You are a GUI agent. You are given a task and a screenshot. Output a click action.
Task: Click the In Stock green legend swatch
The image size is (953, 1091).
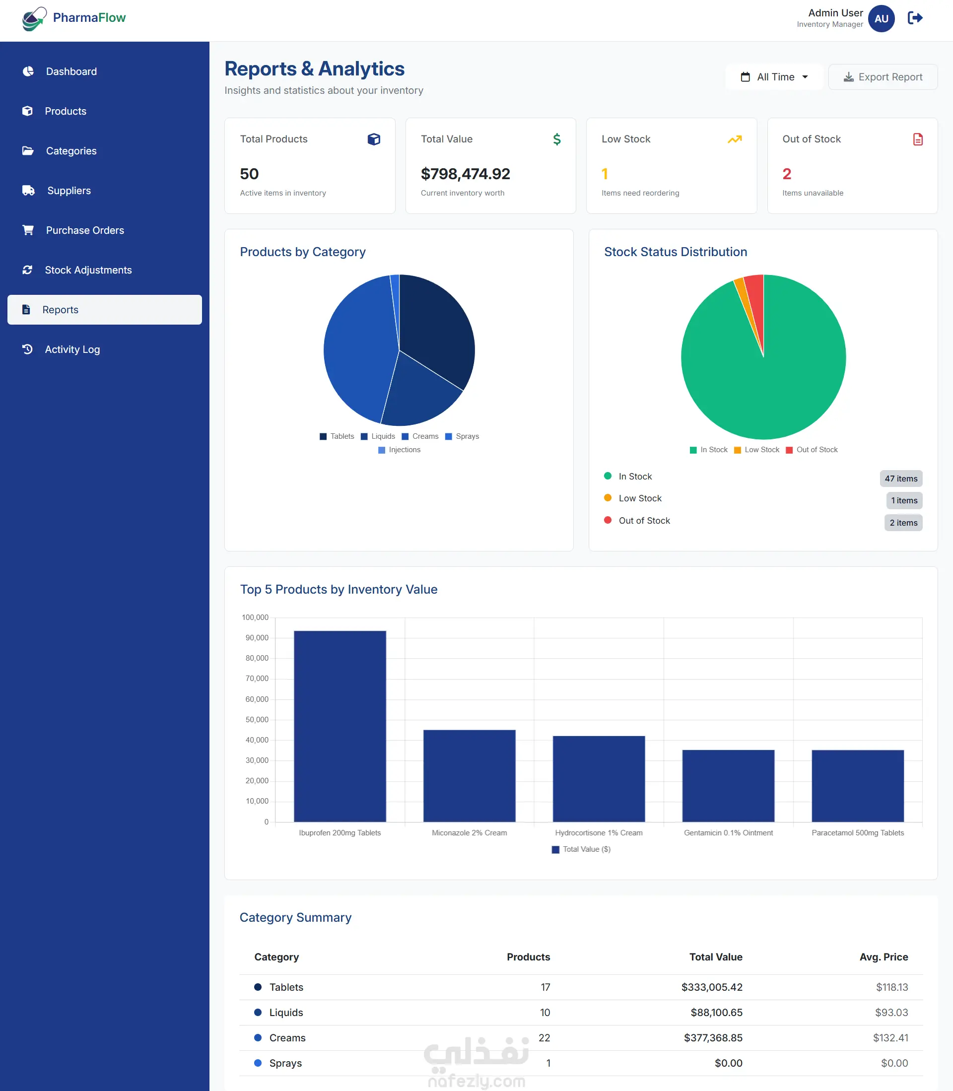click(x=693, y=450)
